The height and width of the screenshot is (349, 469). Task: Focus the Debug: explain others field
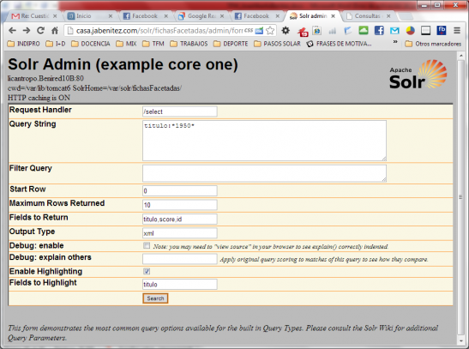pos(180,259)
